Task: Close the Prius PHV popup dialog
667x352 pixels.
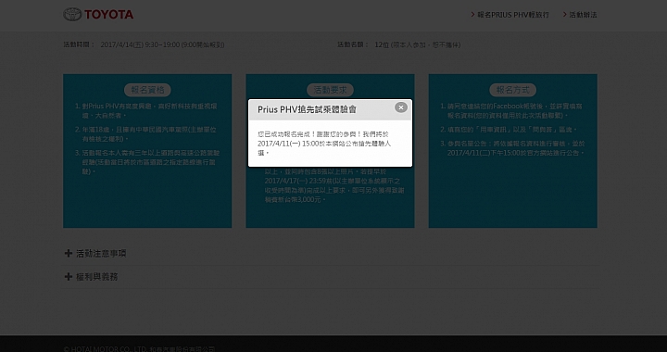Action: [x=401, y=107]
